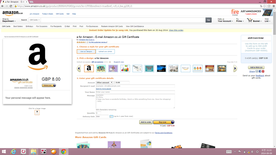276x155 pixels.
Task: Share via the email envelope icon
Action: tap(257, 71)
